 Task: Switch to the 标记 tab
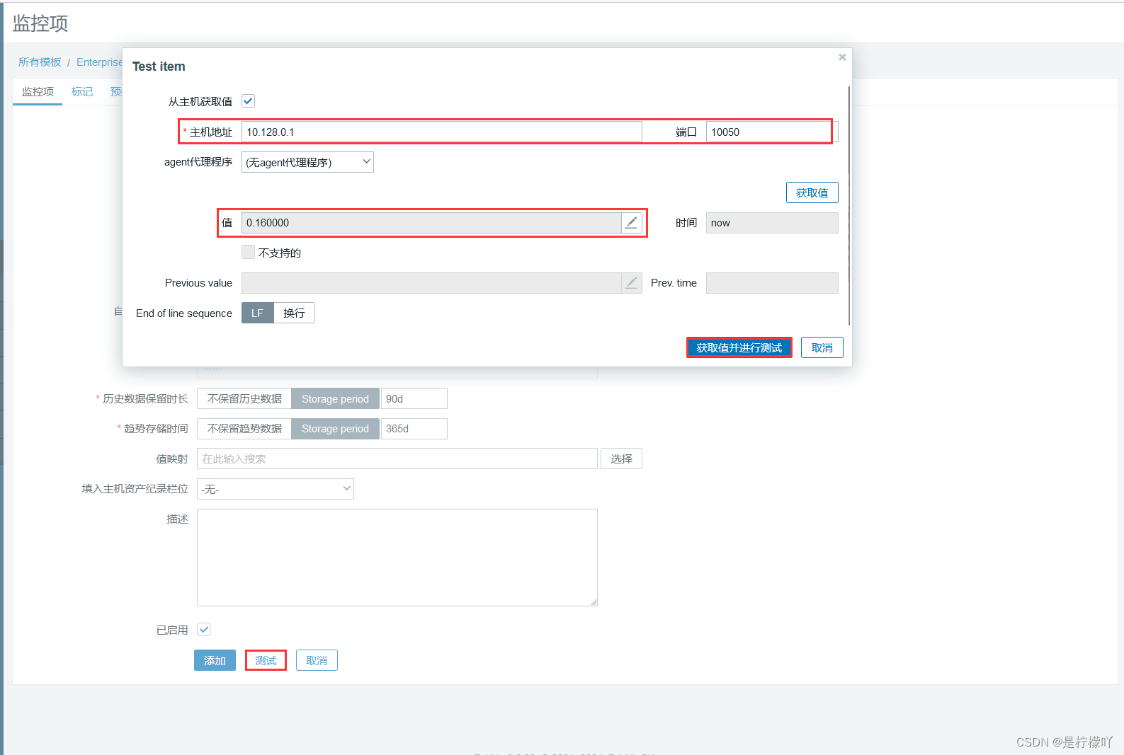point(82,92)
